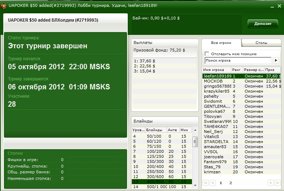This screenshot has width=284, height=191.
Task: Click the poker chip app icon in title bar
Action: point(4,6)
